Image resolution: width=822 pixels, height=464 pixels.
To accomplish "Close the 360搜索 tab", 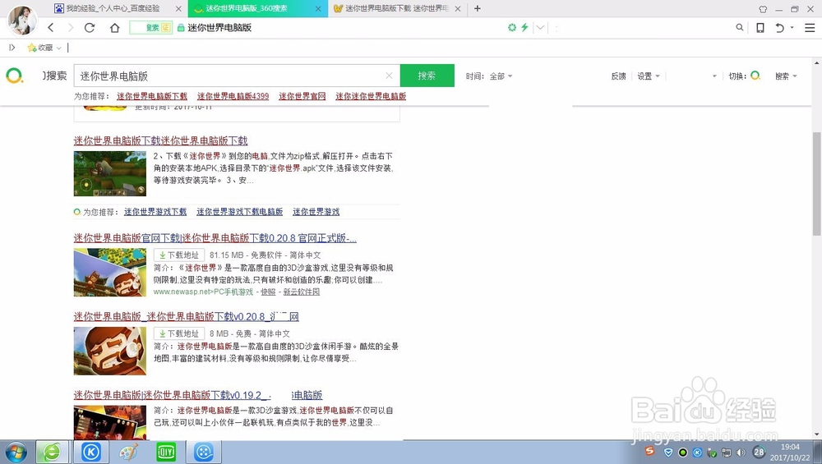I will [x=318, y=8].
